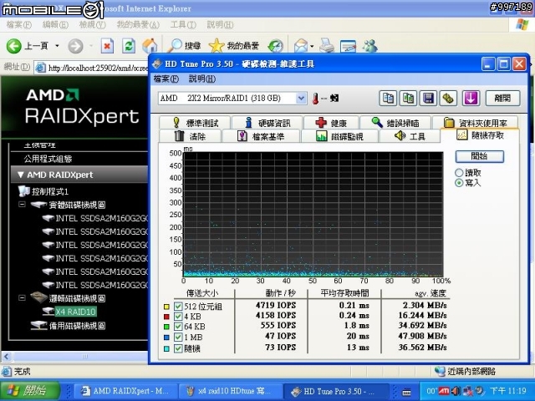Click the volume speaker icon in system tray
The image size is (535, 401).
click(x=455, y=390)
